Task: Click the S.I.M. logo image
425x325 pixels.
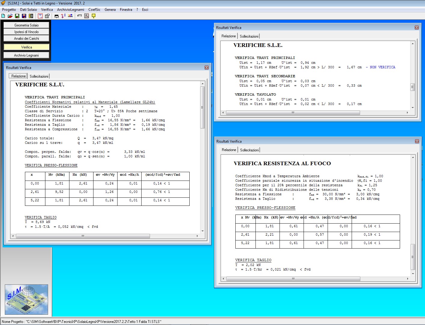Action: (26, 299)
